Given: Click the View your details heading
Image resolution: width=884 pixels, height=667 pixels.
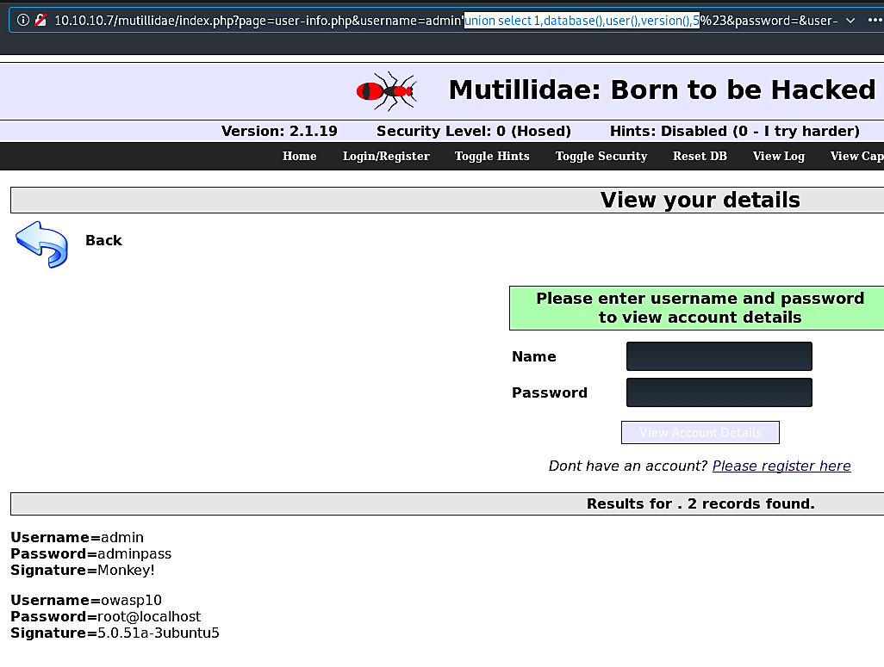Looking at the screenshot, I should [700, 200].
